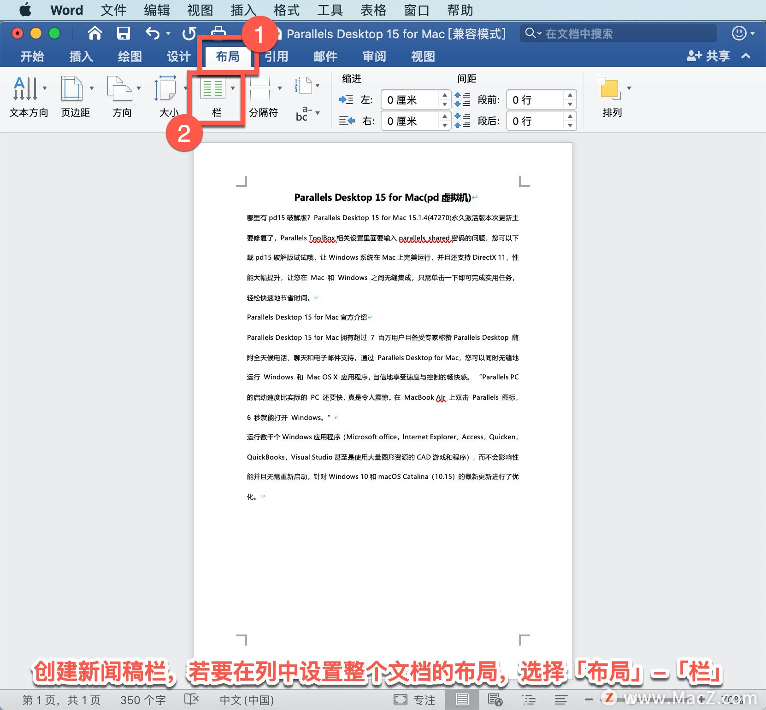This screenshot has height=710, width=766.
Task: Increase left indent with up stepper
Action: (x=444, y=95)
